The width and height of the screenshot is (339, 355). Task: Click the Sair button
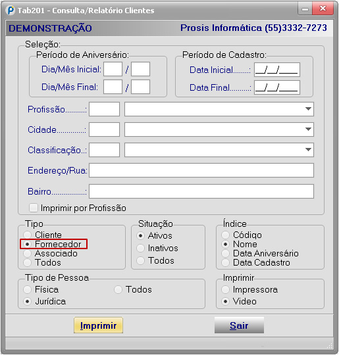point(239,325)
